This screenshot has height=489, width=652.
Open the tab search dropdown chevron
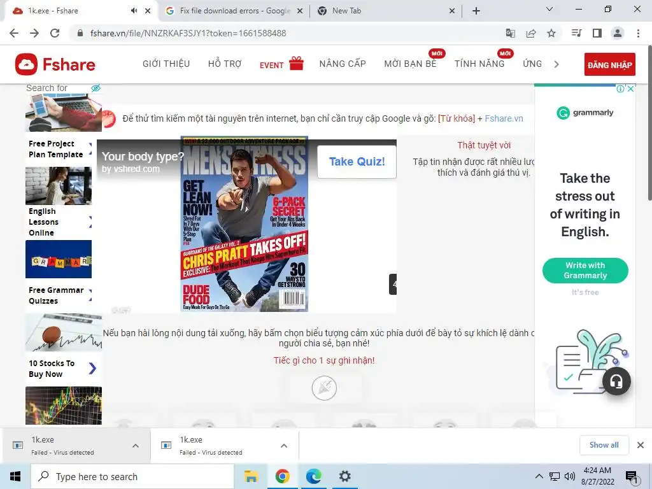[549, 9]
